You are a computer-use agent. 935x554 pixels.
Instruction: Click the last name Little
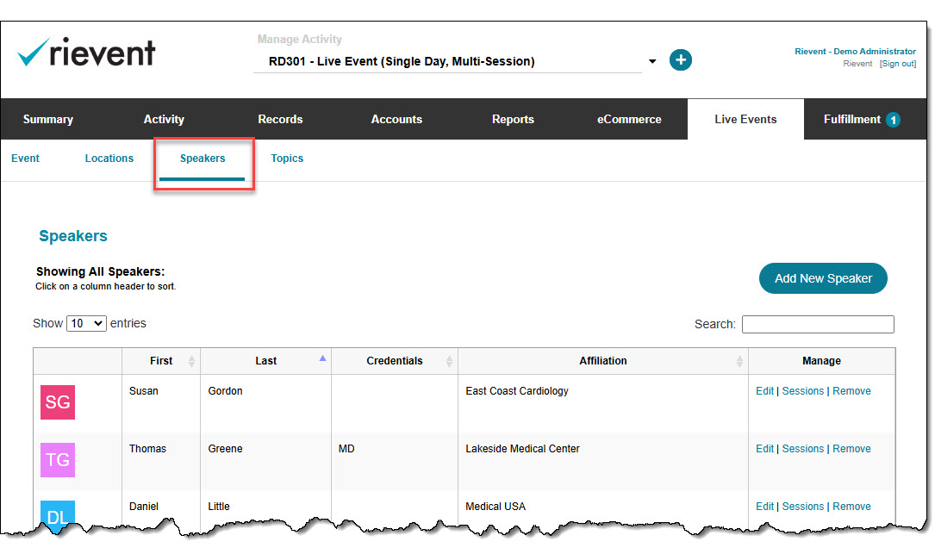(219, 507)
